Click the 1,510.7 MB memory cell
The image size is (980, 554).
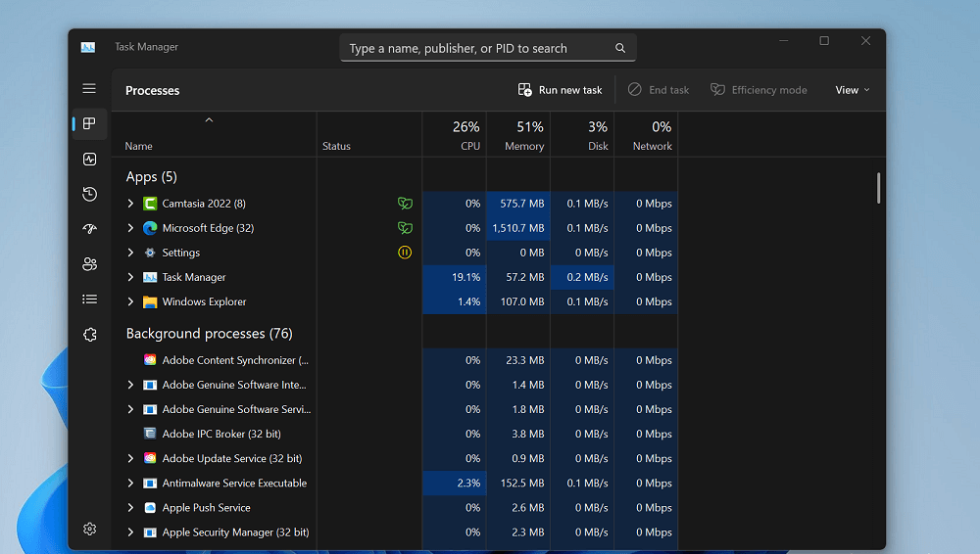coord(518,228)
